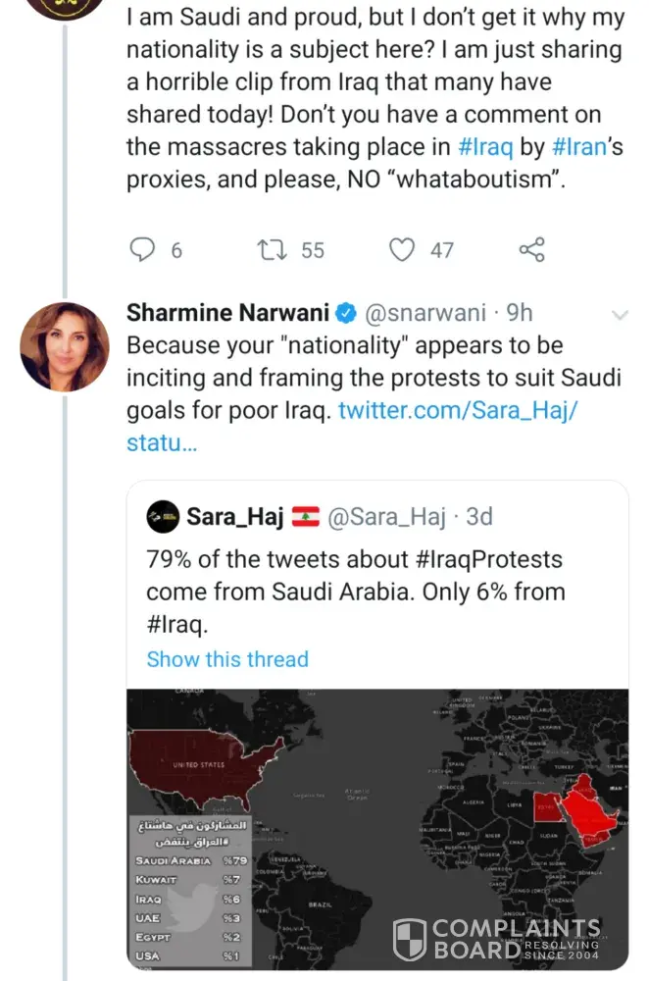Click the 9h timestamp on the reply
Screen dimensions: 649x981
point(520,314)
